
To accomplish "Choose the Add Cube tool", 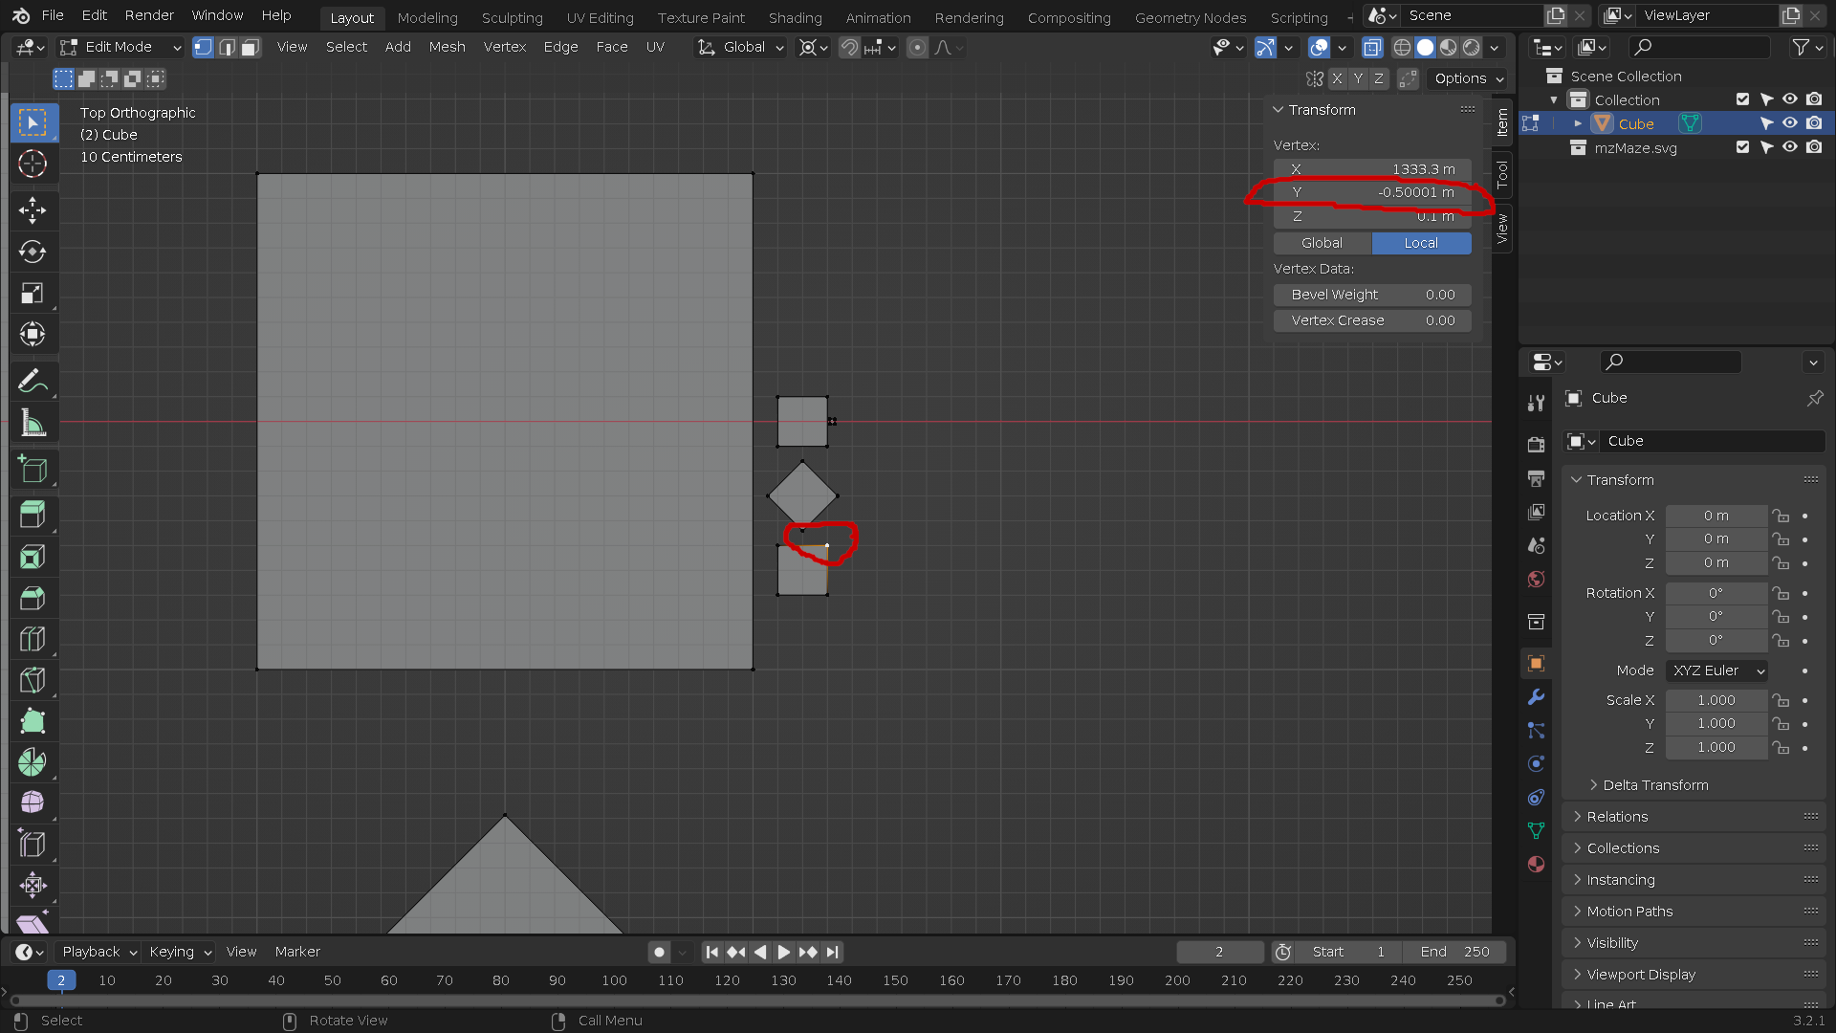I will [x=33, y=469].
